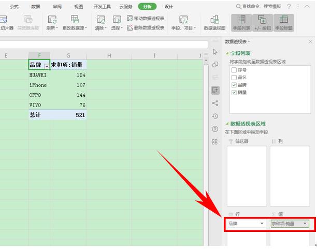Viewport: 317px width, 249px height.
Task: Toggle Field Headers (字段标题) button
Action: click(284, 23)
